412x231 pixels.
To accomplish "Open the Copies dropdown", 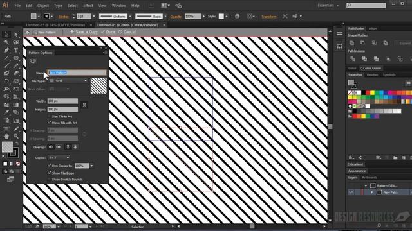I will [x=59, y=158].
